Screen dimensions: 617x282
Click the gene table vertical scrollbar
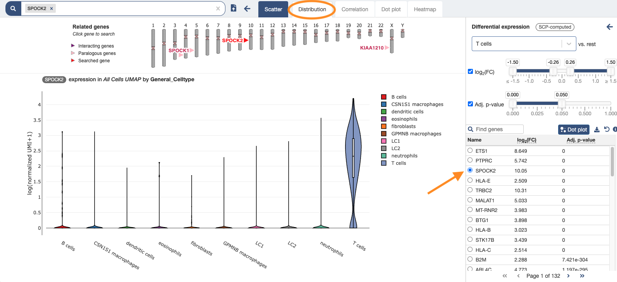click(x=612, y=161)
